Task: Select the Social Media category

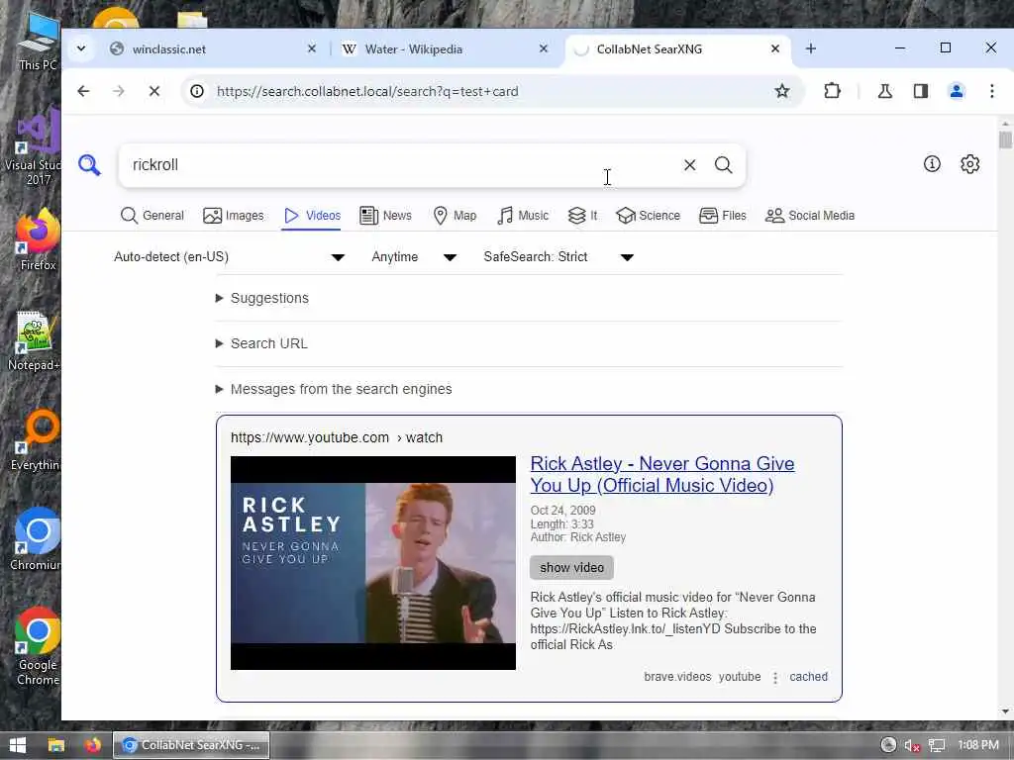Action: coord(810,215)
